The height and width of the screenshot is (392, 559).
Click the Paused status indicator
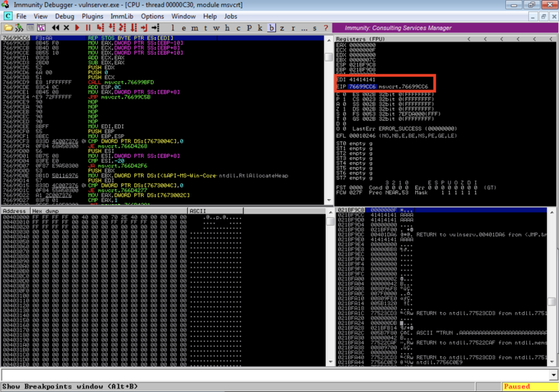[x=530, y=386]
